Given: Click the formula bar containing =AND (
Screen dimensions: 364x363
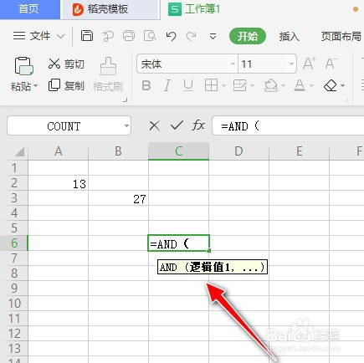Looking at the screenshot, I should point(288,126).
